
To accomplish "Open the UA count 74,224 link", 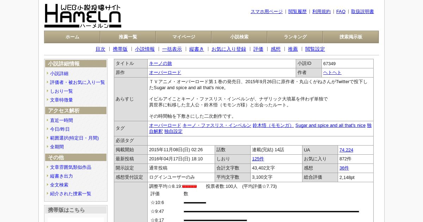I will click(346, 150).
